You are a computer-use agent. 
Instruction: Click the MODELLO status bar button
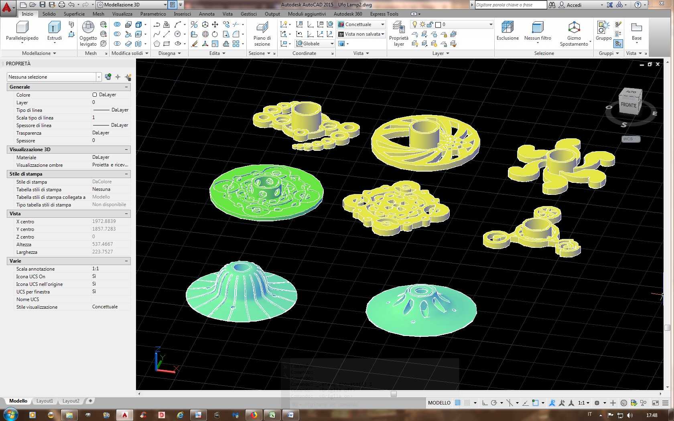439,403
